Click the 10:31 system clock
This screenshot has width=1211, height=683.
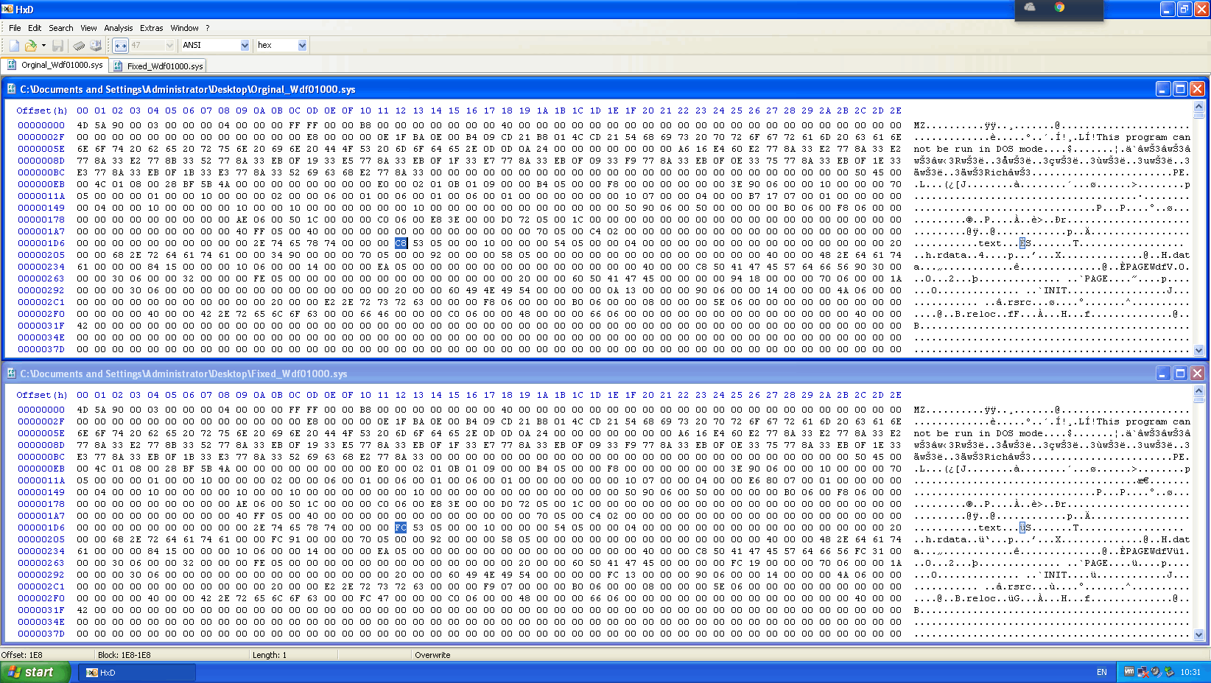(1190, 672)
